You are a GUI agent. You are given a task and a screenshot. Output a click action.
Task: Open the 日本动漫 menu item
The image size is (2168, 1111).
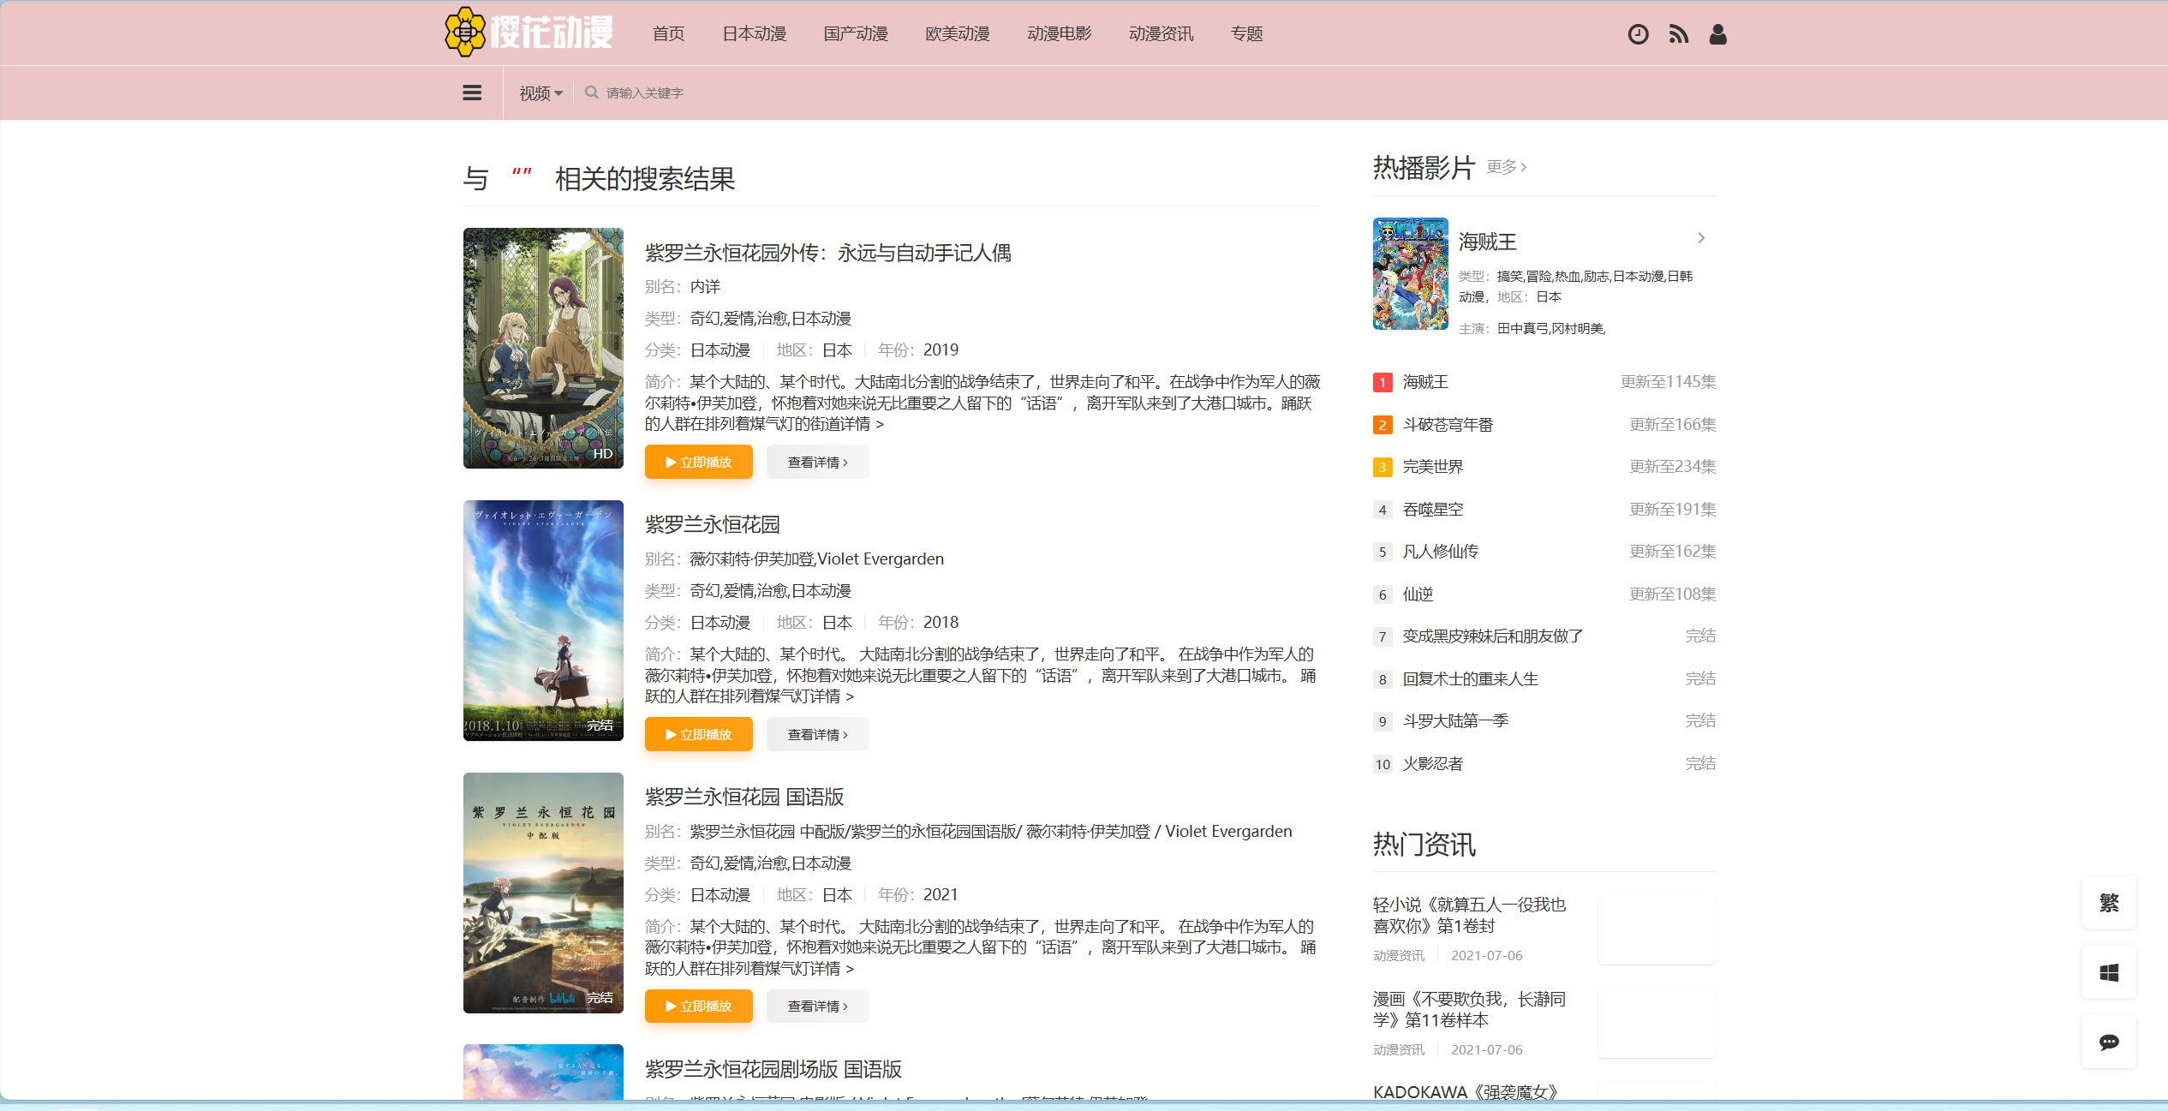(754, 34)
